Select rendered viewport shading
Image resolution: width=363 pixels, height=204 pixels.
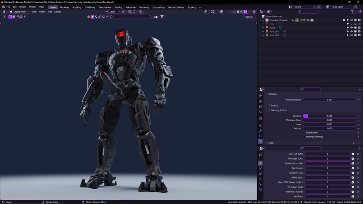click(x=245, y=12)
